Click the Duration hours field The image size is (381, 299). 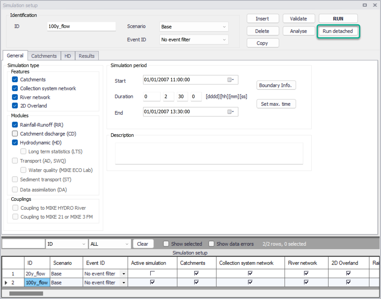pos(169,97)
